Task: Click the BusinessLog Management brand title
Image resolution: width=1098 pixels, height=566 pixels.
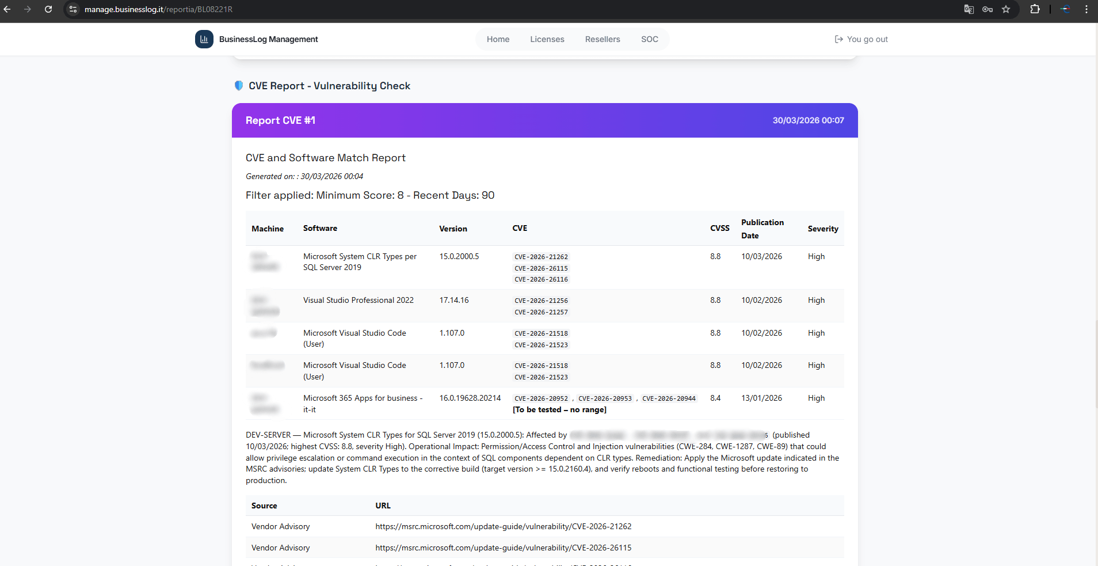Action: pyautogui.click(x=268, y=39)
